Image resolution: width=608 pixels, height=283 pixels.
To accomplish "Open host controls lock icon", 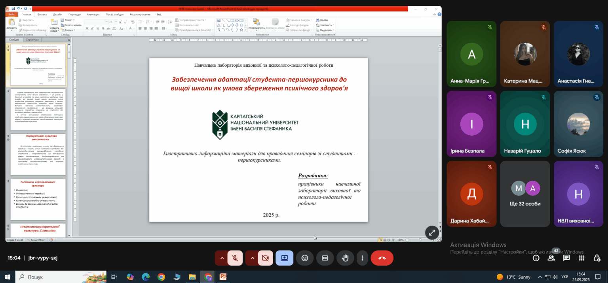I will pyautogui.click(x=597, y=258).
